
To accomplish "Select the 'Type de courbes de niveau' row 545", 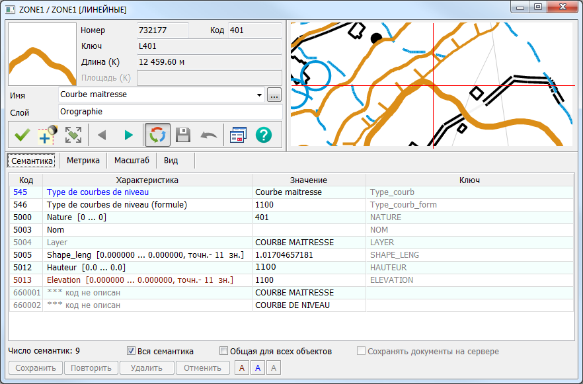I will tap(97, 192).
